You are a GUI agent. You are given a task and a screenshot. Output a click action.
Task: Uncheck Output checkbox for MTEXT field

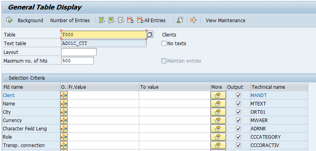(x=238, y=104)
